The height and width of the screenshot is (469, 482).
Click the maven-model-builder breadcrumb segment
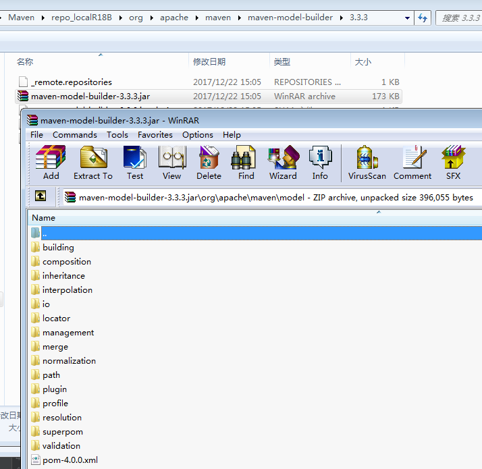(x=290, y=18)
